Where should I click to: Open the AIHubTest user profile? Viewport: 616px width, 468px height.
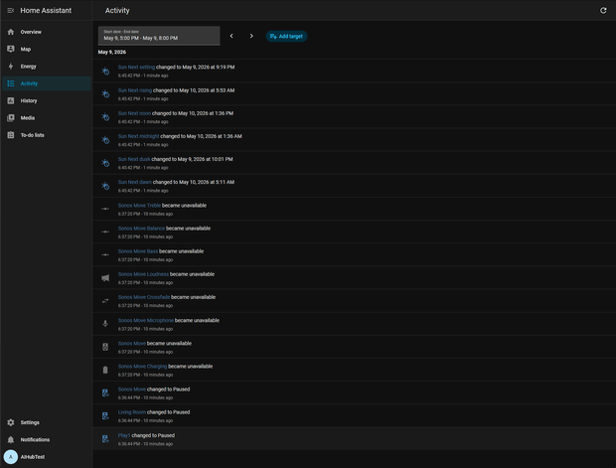46,457
